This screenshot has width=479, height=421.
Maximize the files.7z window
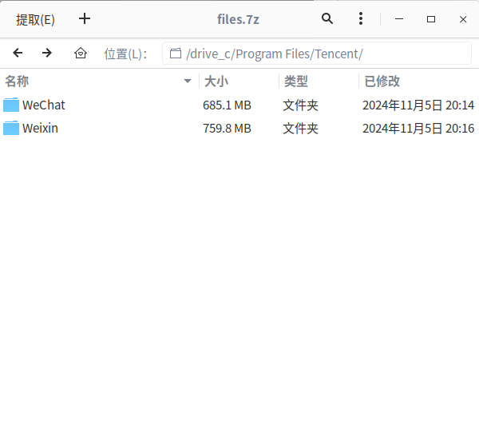[431, 19]
